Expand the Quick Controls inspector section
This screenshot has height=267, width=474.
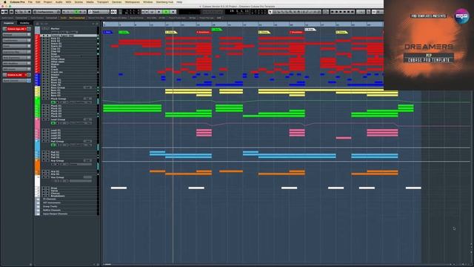coord(16,81)
